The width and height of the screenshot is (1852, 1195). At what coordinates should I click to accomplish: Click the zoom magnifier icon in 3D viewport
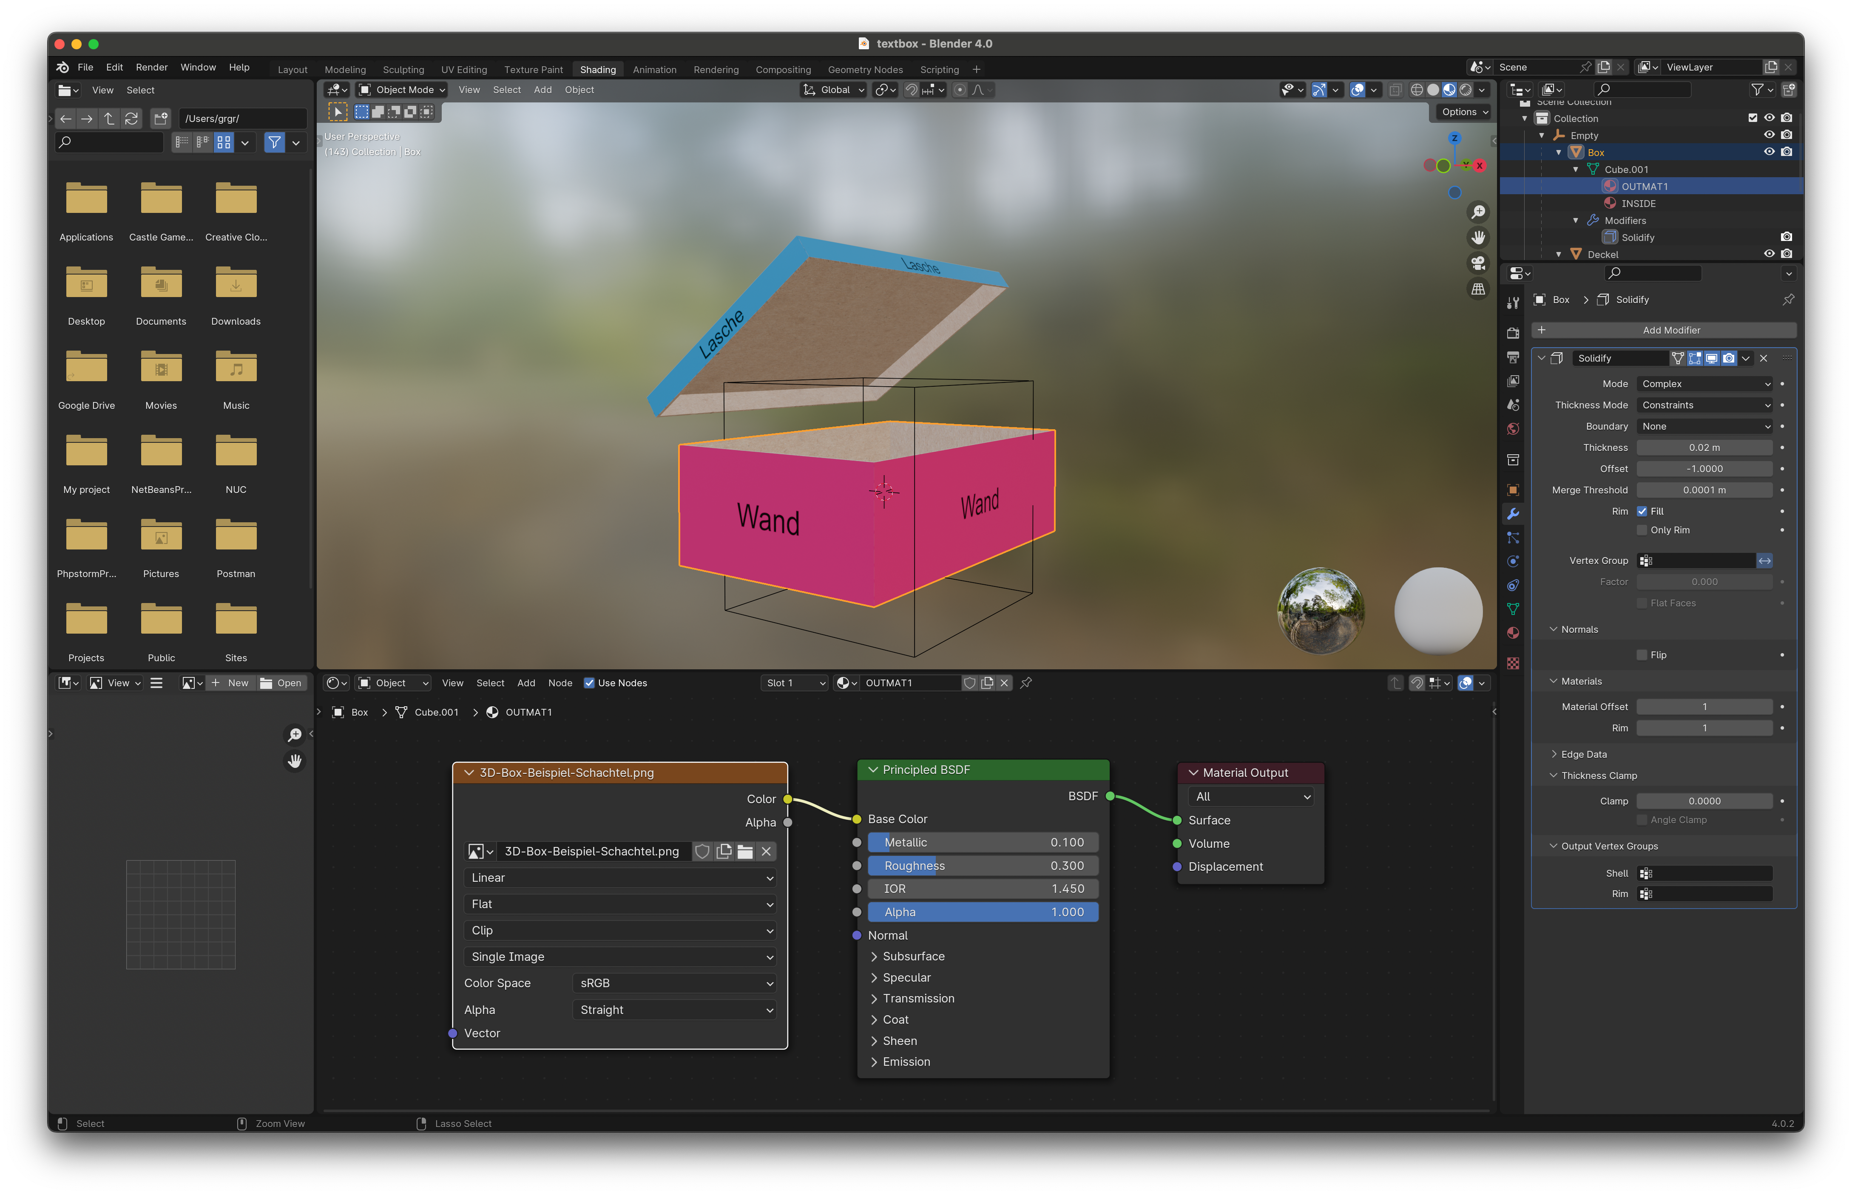tap(1478, 212)
